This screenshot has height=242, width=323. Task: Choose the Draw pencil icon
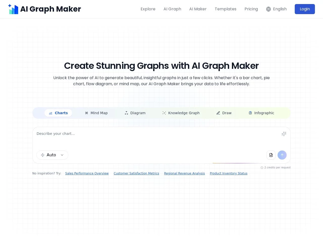[218, 113]
